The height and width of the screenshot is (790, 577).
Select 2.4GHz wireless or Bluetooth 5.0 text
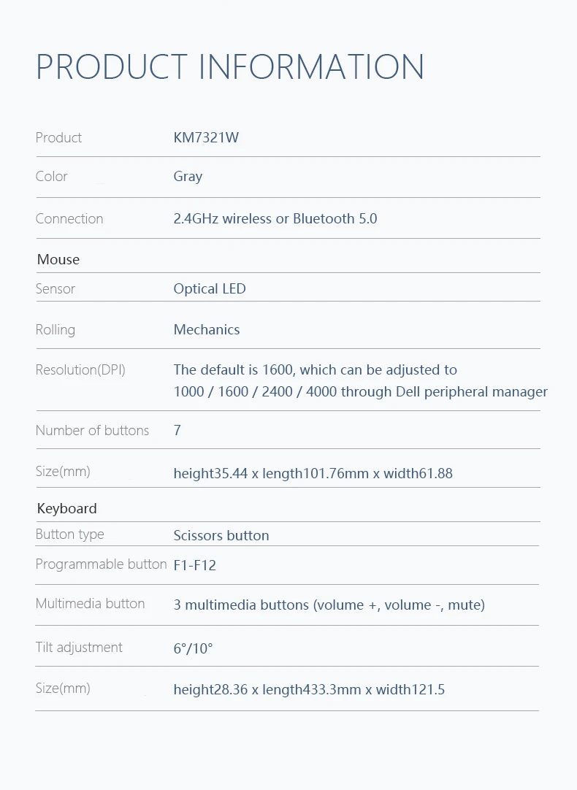(x=275, y=218)
